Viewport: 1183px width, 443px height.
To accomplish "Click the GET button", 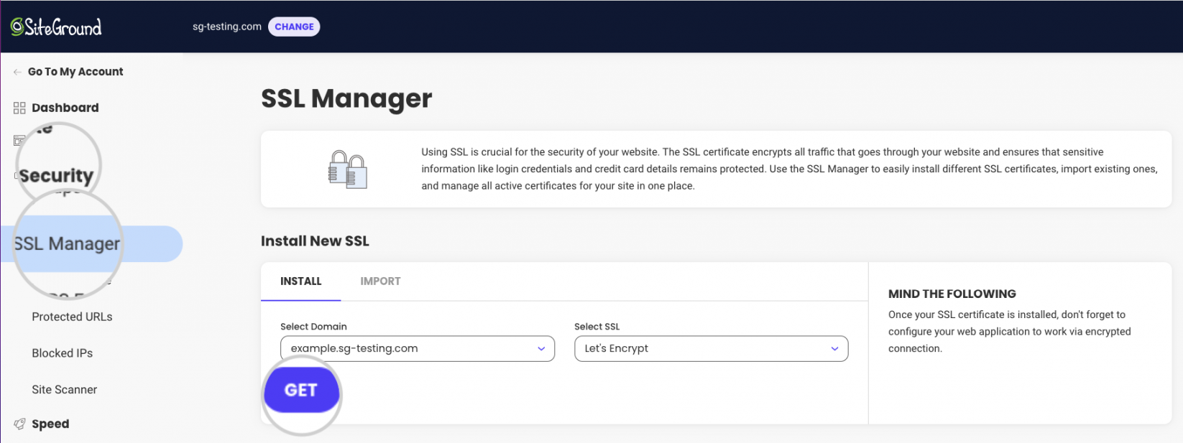I will click(301, 390).
